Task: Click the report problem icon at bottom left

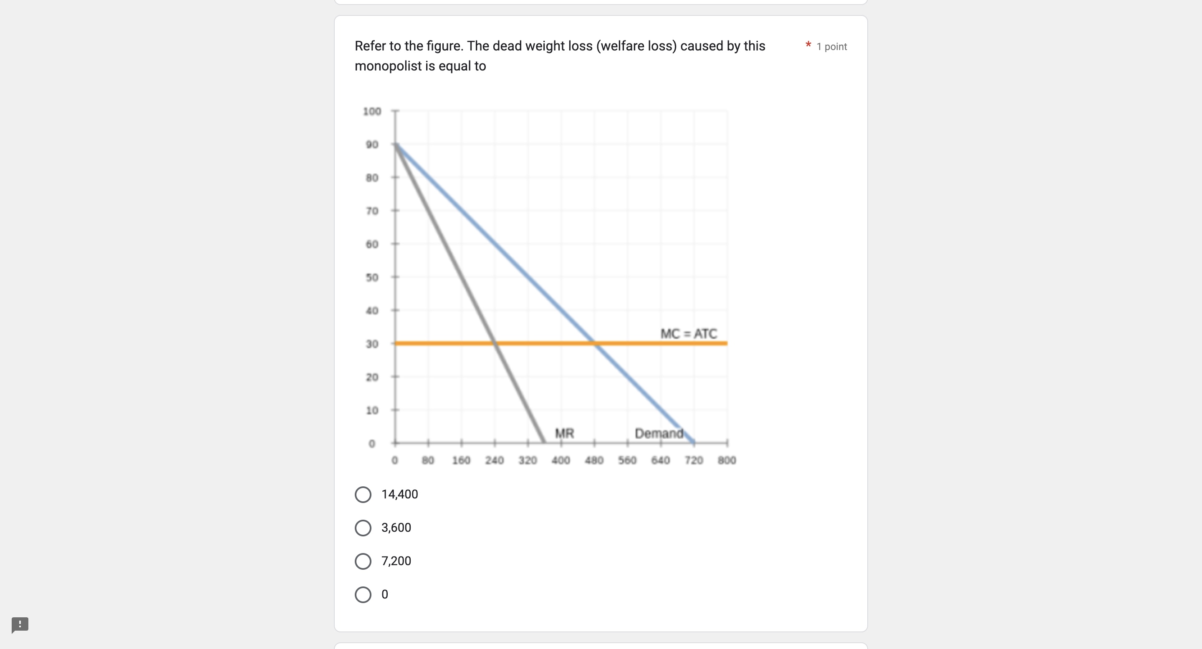Action: (20, 625)
